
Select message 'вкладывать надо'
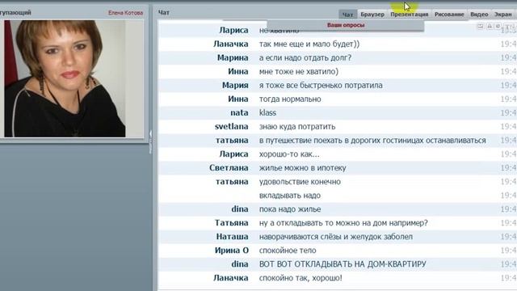[x=289, y=196]
